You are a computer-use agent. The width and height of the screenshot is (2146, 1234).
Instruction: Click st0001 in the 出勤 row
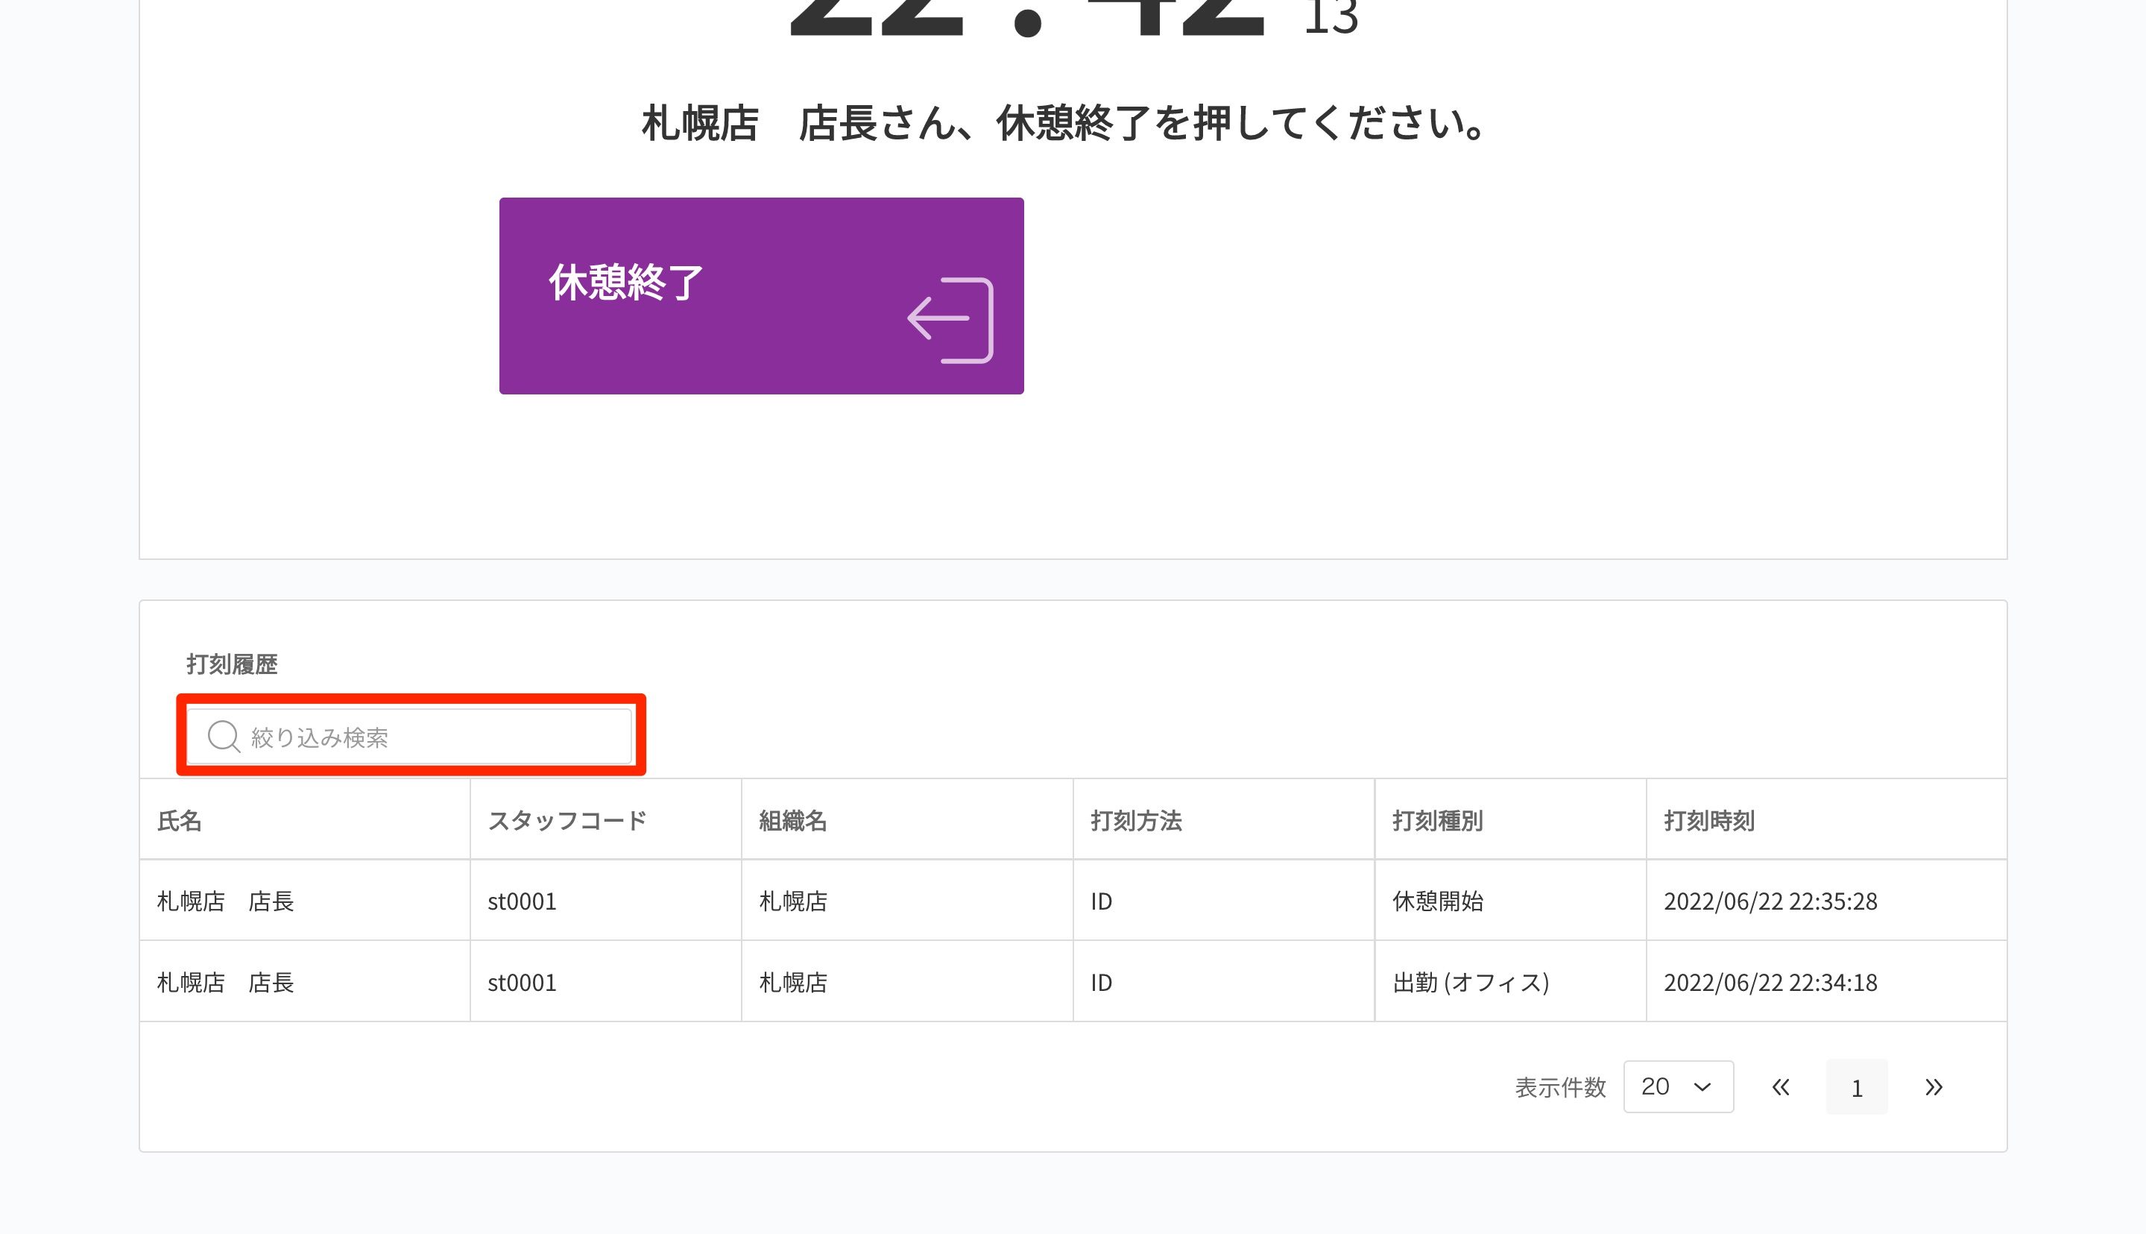(522, 981)
